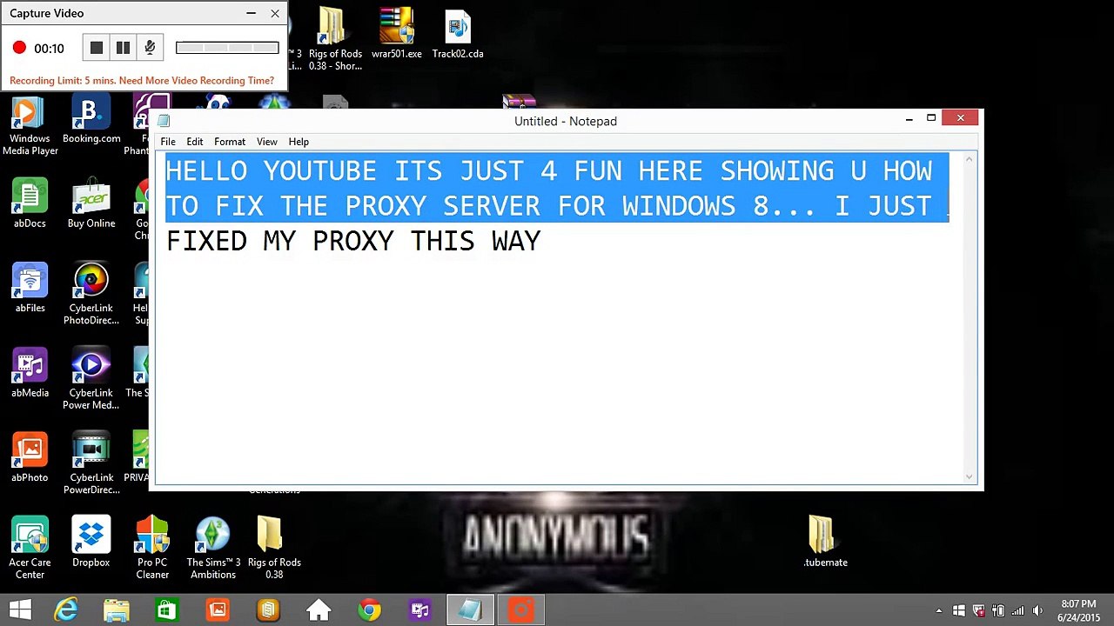Close the Capture Video window
The width and height of the screenshot is (1114, 626).
point(275,13)
